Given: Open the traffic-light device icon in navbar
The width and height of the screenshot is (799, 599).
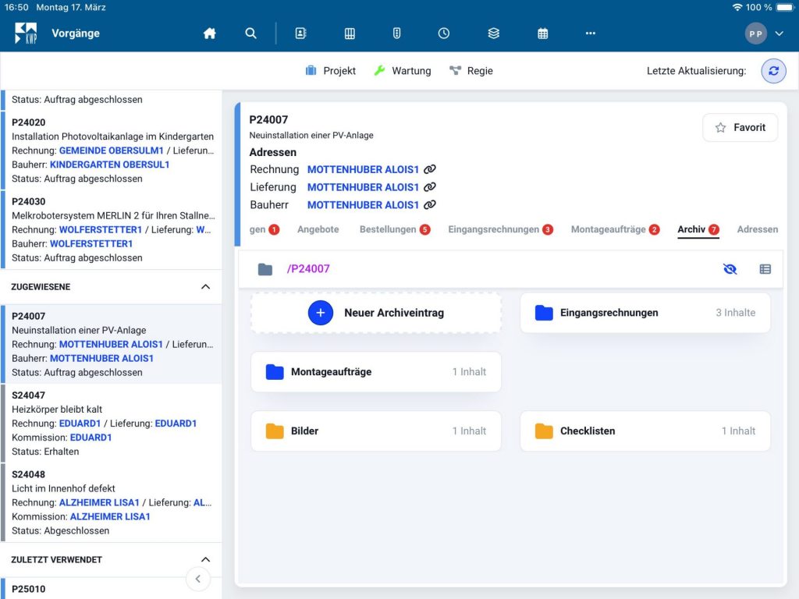Looking at the screenshot, I should (x=396, y=34).
